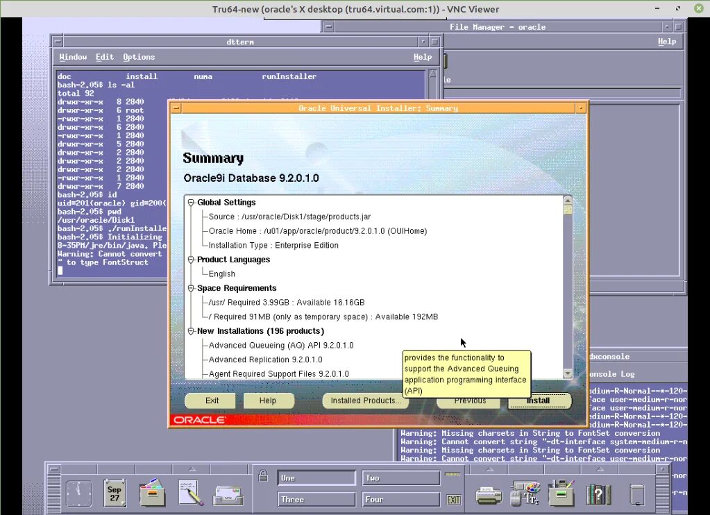
Task: Open the Calendar icon showing Sep 27
Action: click(115, 493)
